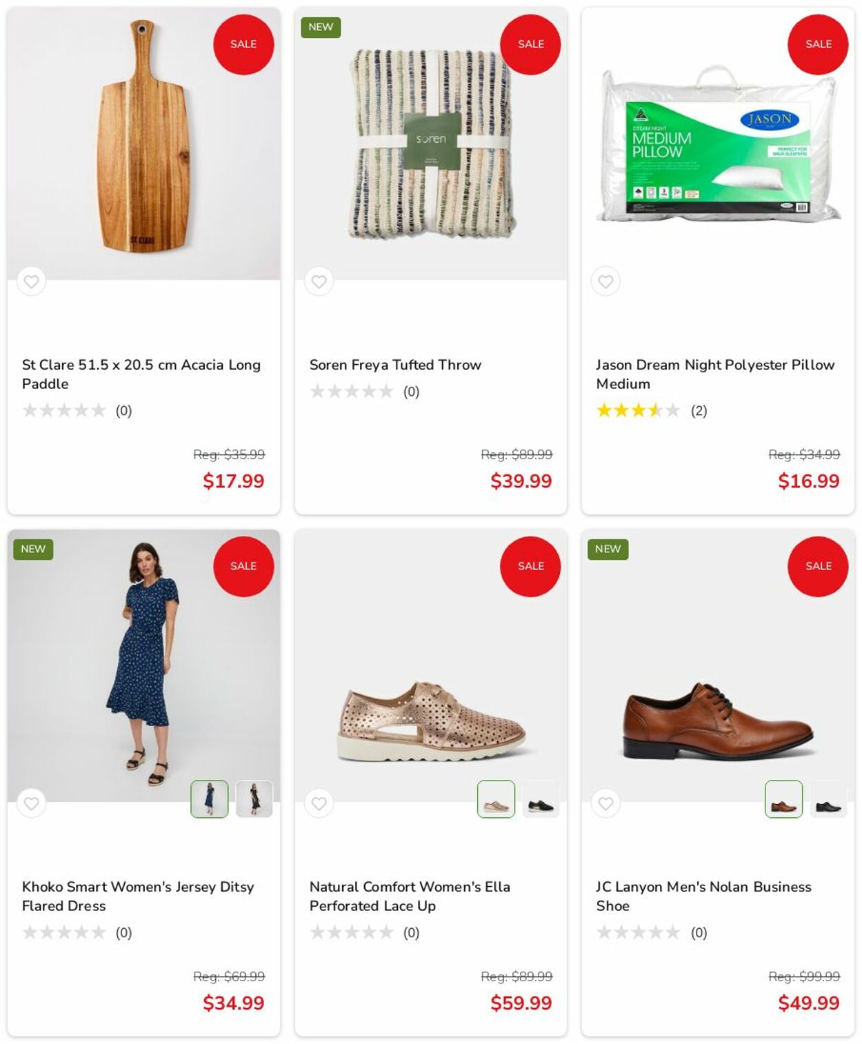Screen dimensions: 862x1044
Task: Choose dark Khoko dress color variant
Action: (x=254, y=799)
